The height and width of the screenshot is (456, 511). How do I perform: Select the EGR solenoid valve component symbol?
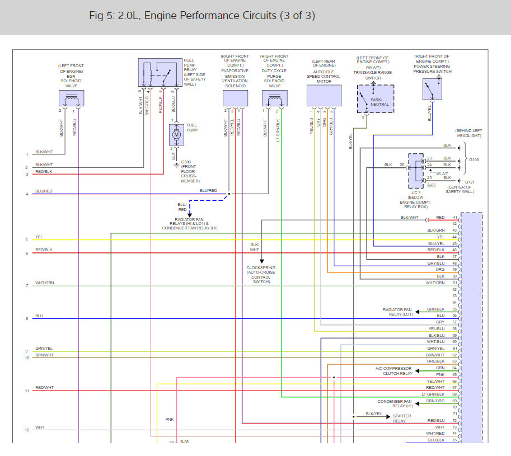[72, 98]
